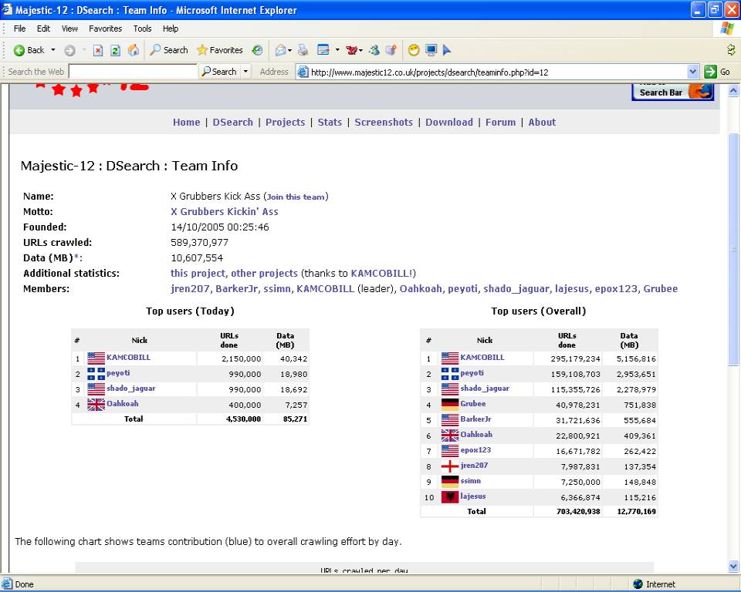Open the View menu
Image resolution: width=741 pixels, height=592 pixels.
click(x=69, y=29)
